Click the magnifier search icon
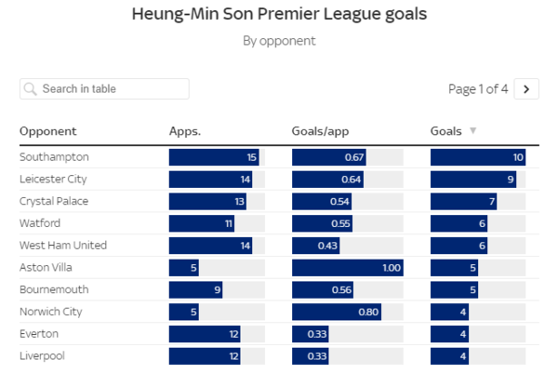Screen dimensions: 558x374 tap(31, 89)
